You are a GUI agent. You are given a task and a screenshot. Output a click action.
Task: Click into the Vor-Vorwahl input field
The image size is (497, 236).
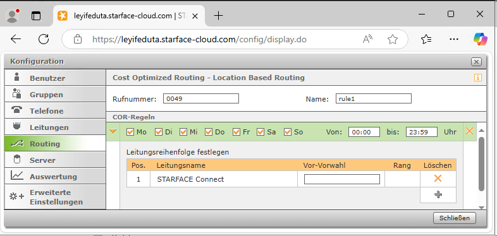[341, 179]
